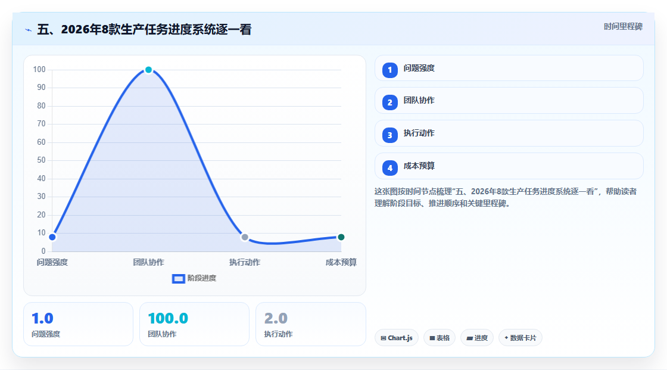The height and width of the screenshot is (370, 667).
Task: Click the 100.0 团队协作 data card
Action: [x=194, y=324]
